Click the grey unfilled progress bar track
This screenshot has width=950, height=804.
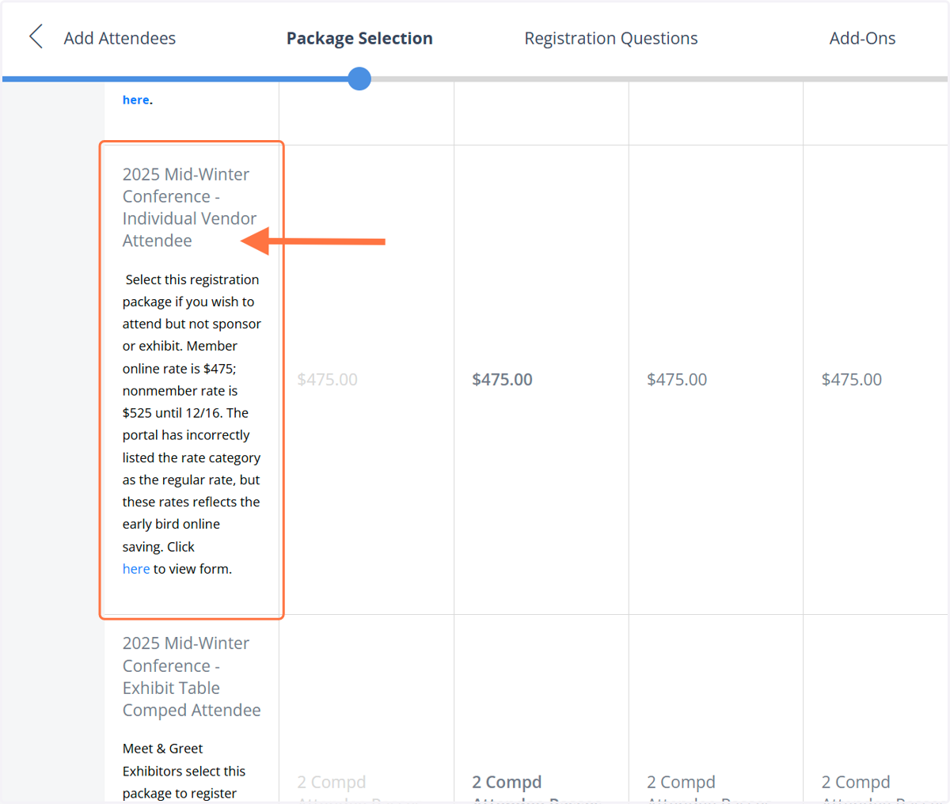(x=659, y=79)
